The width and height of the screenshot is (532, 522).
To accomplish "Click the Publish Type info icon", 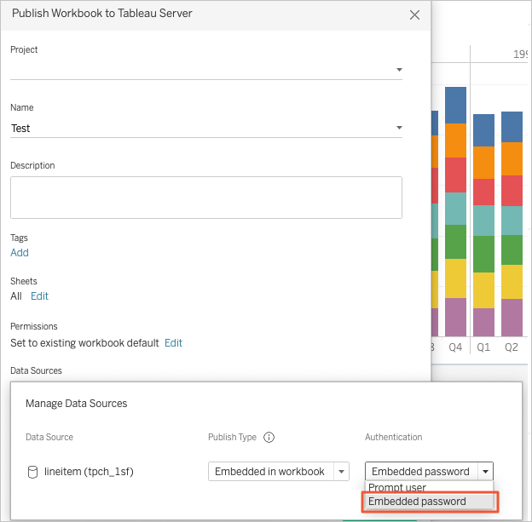I will coord(269,438).
